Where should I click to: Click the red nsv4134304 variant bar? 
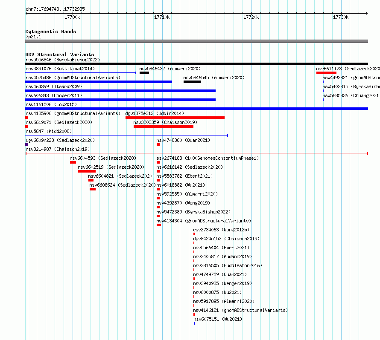pyautogui.click(x=159, y=225)
